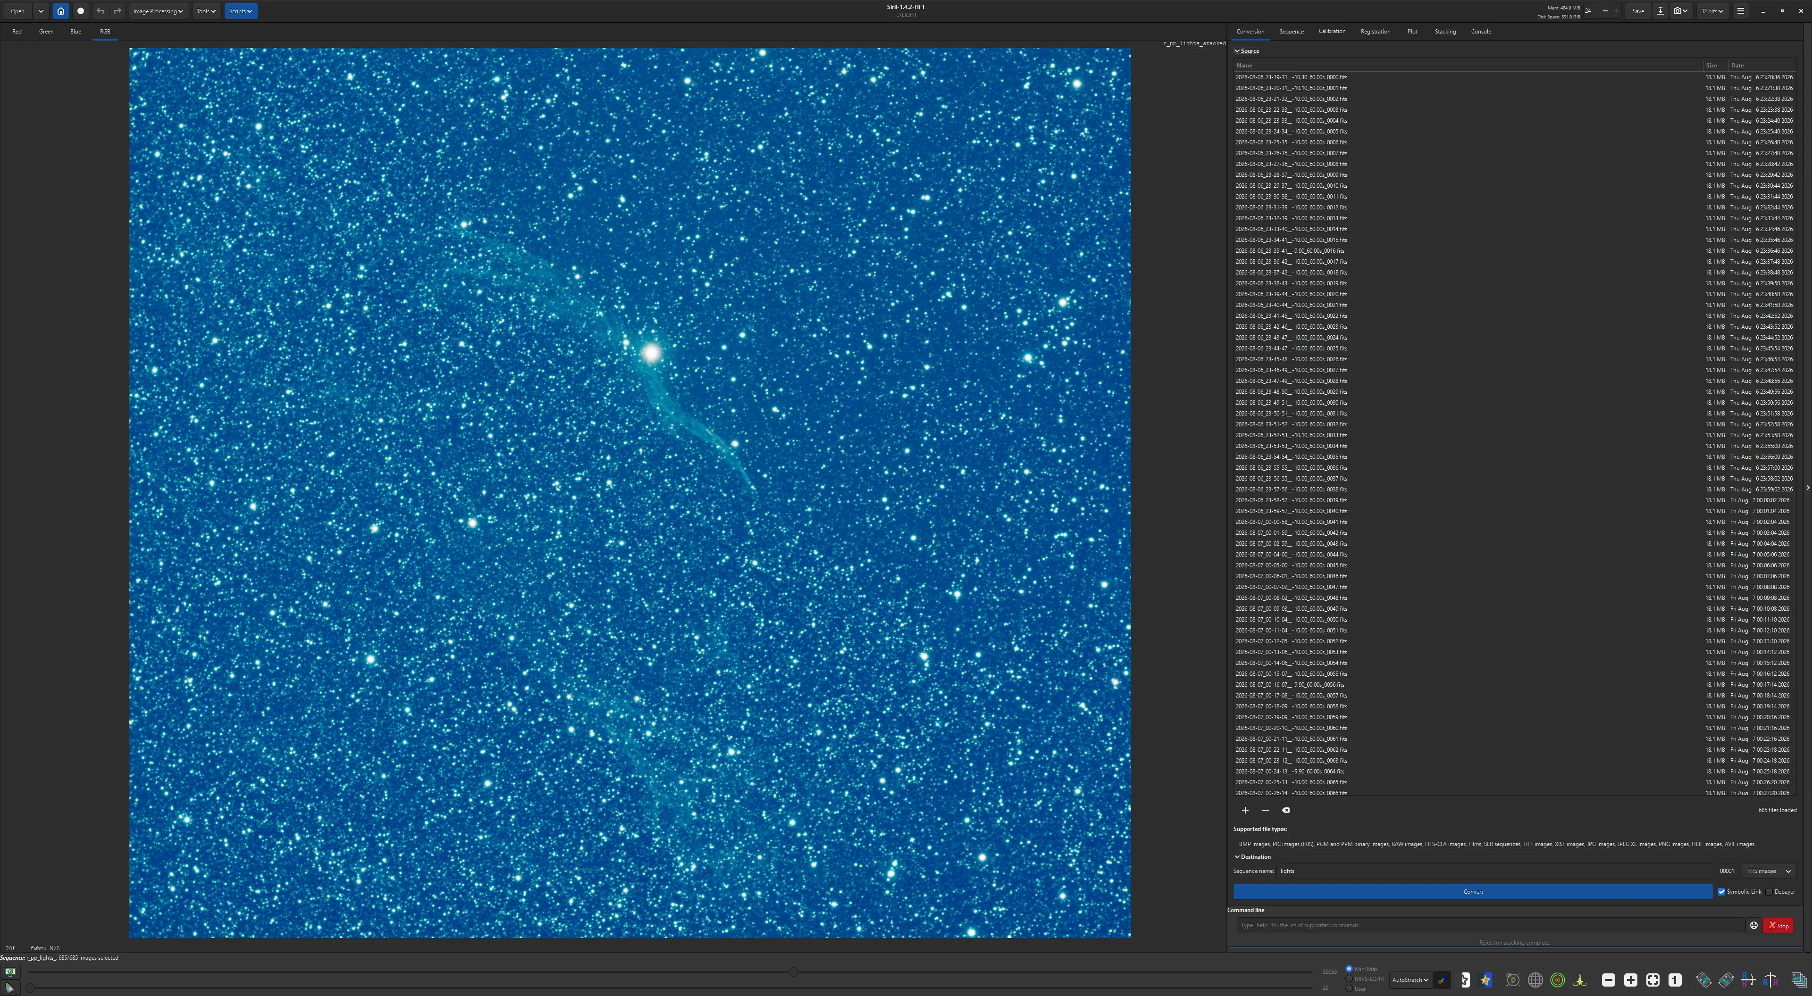
Task: Toggle the Symbolic Link checkbox
Action: [1721, 892]
